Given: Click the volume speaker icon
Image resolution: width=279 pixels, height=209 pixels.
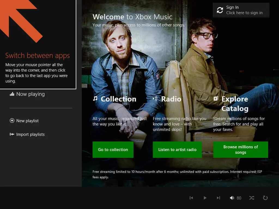Looking at the screenshot, I should 232,198.
